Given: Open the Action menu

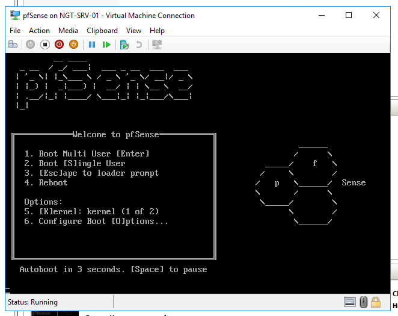Looking at the screenshot, I should click(x=40, y=31).
